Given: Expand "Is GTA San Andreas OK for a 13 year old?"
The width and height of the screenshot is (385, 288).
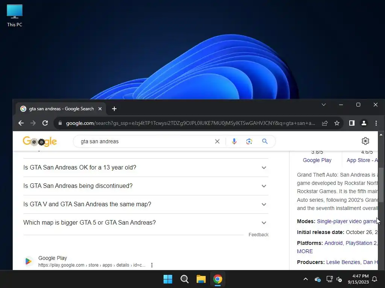Looking at the screenshot, I should coord(146,168).
